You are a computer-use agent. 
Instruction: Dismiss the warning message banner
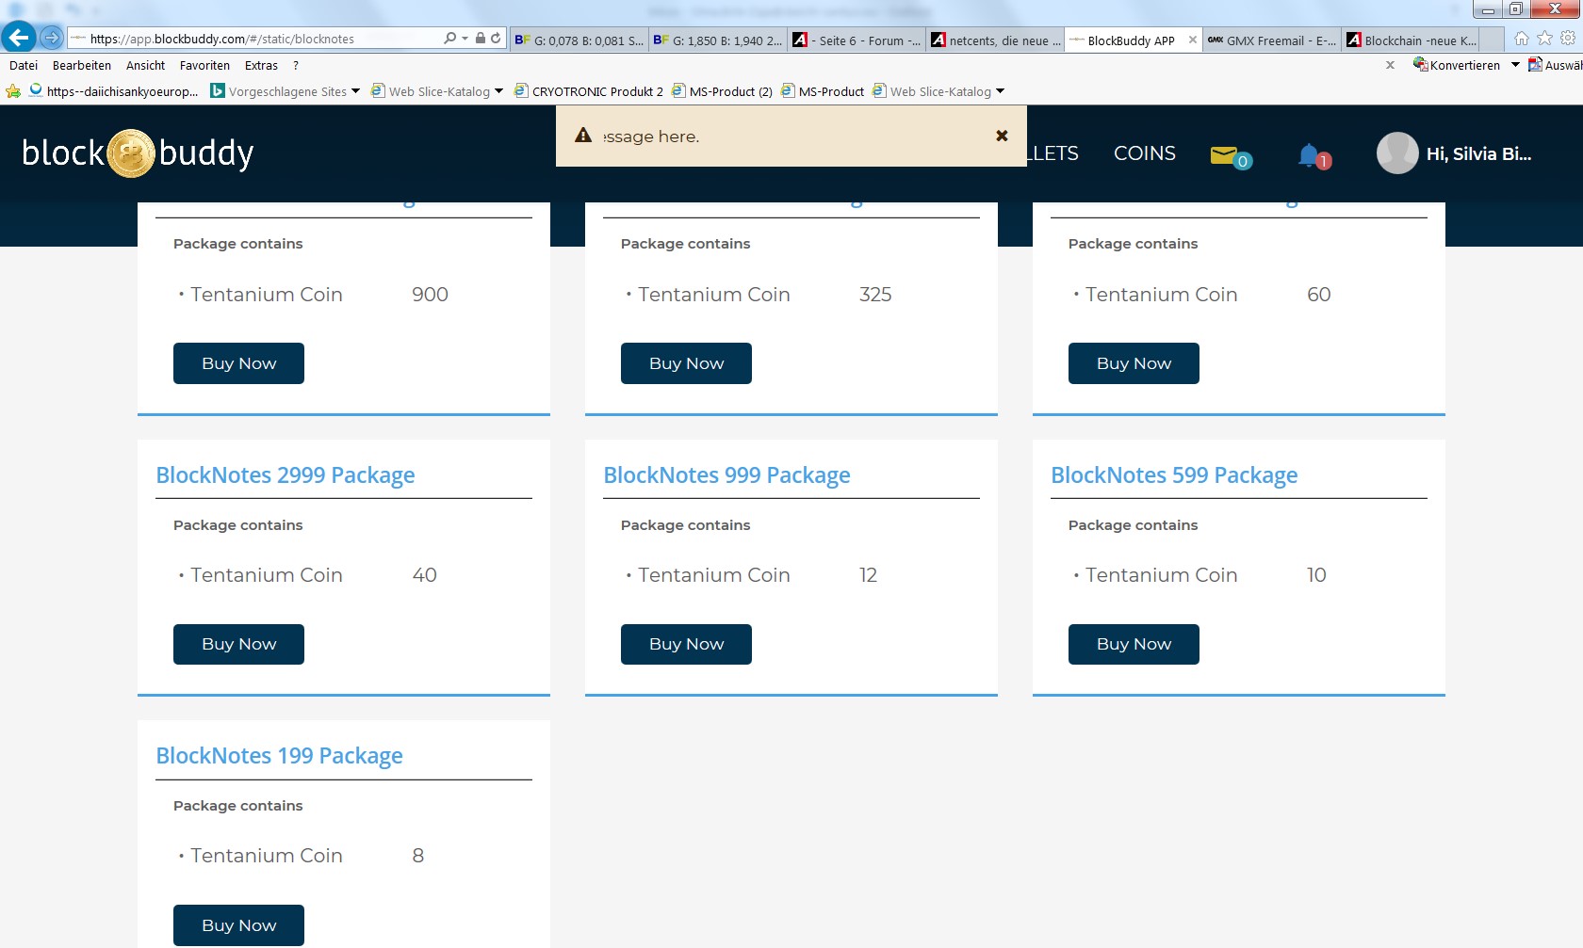tap(1002, 136)
